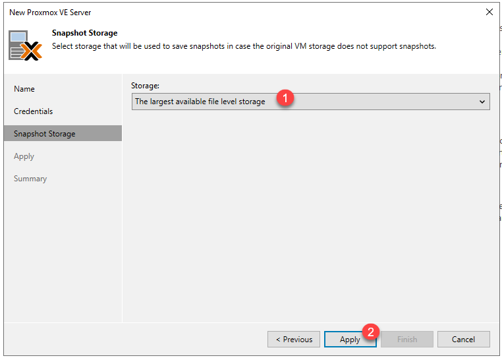
Task: Click the 'New Proxmox VE Server' title text
Action: point(50,13)
